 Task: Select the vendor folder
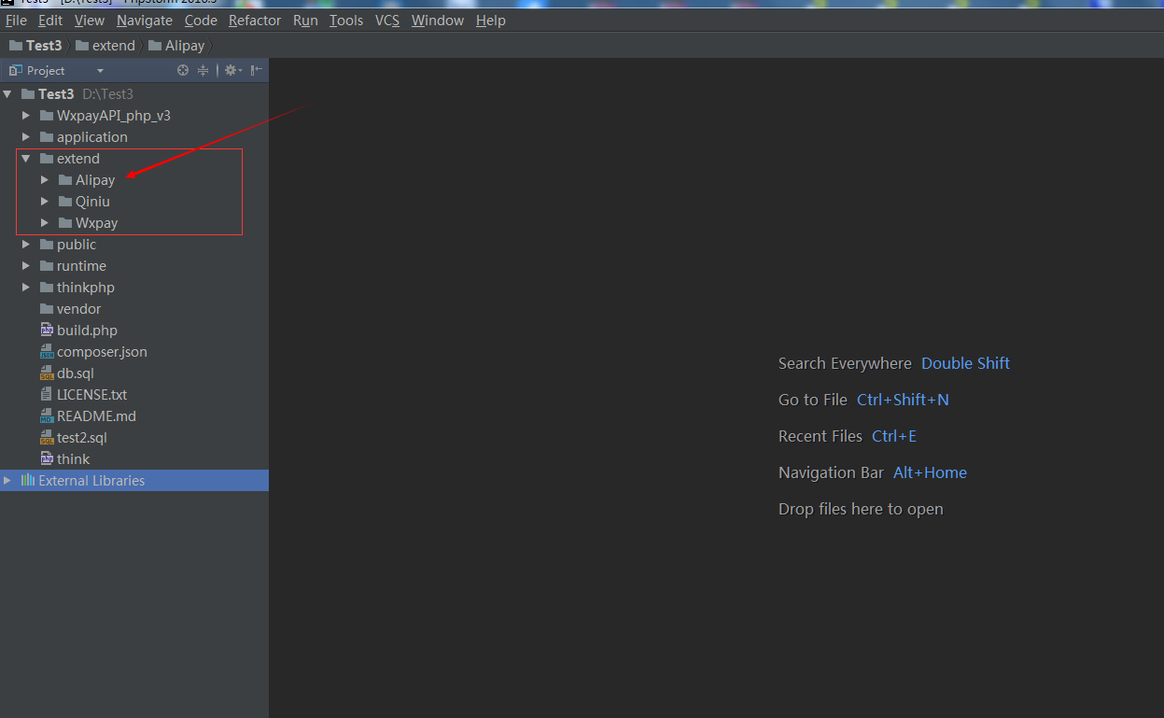[78, 309]
